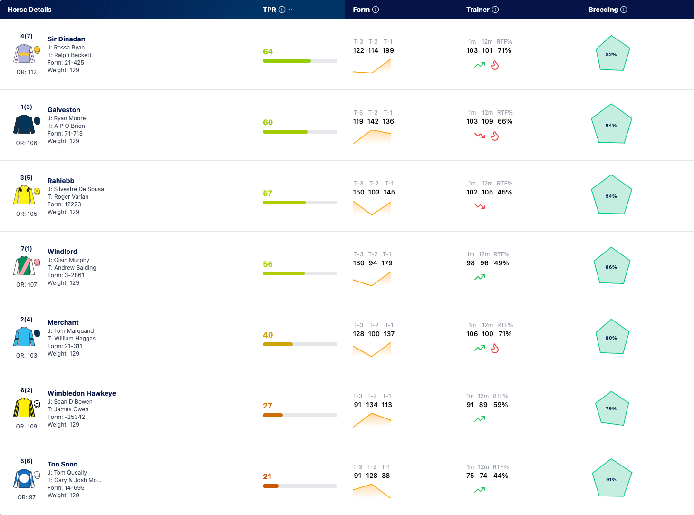Viewport: 694px width, 515px height.
Task: Click Sir Dinadan's jockey silks icon
Action: (24, 54)
